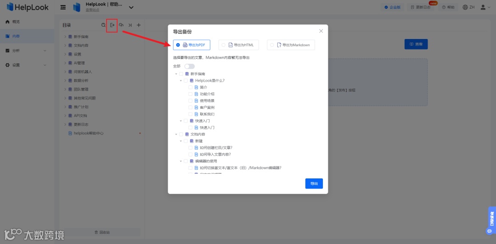This screenshot has width=496, height=244.
Task: Select the 导出为Markdown radio option
Action: (x=272, y=45)
